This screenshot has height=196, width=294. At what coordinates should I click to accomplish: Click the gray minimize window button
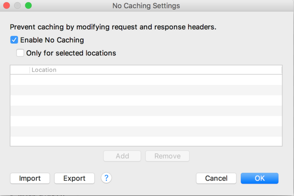click(x=18, y=6)
